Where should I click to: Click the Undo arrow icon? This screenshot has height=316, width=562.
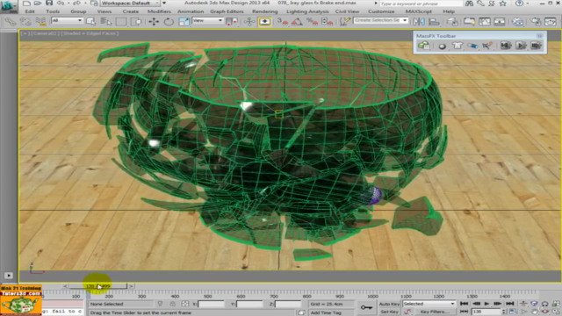60,4
